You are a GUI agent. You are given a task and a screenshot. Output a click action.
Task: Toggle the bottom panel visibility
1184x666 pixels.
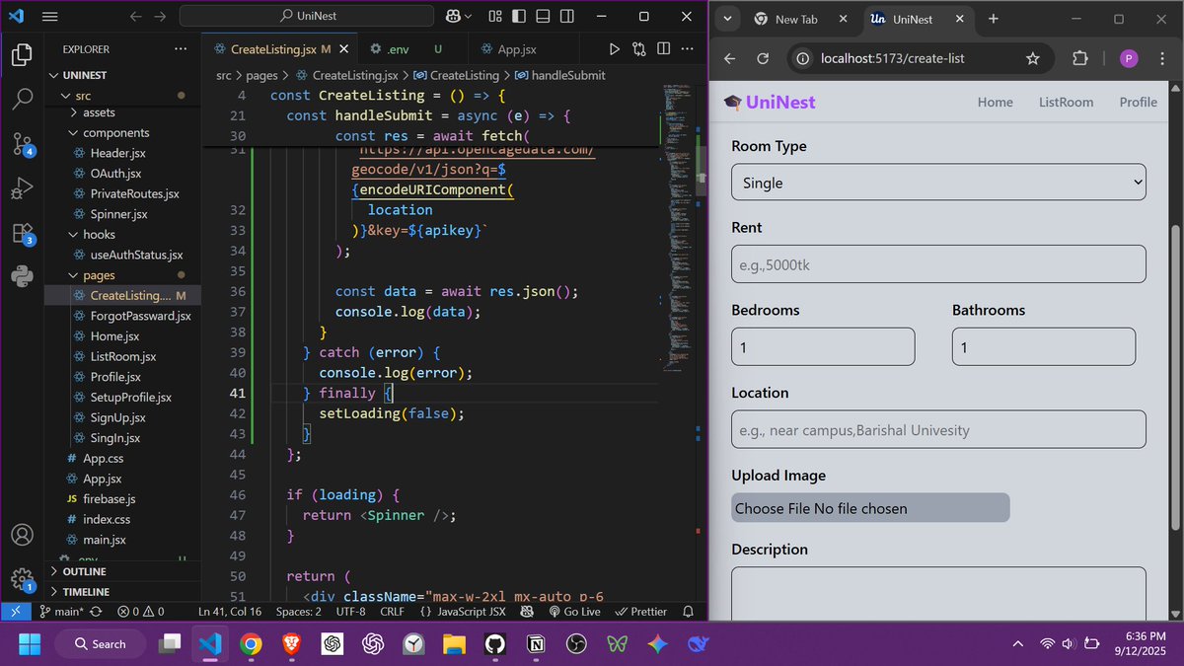[541, 17]
